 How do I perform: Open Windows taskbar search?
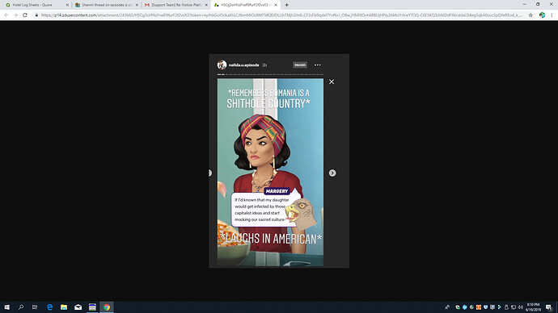(21, 307)
